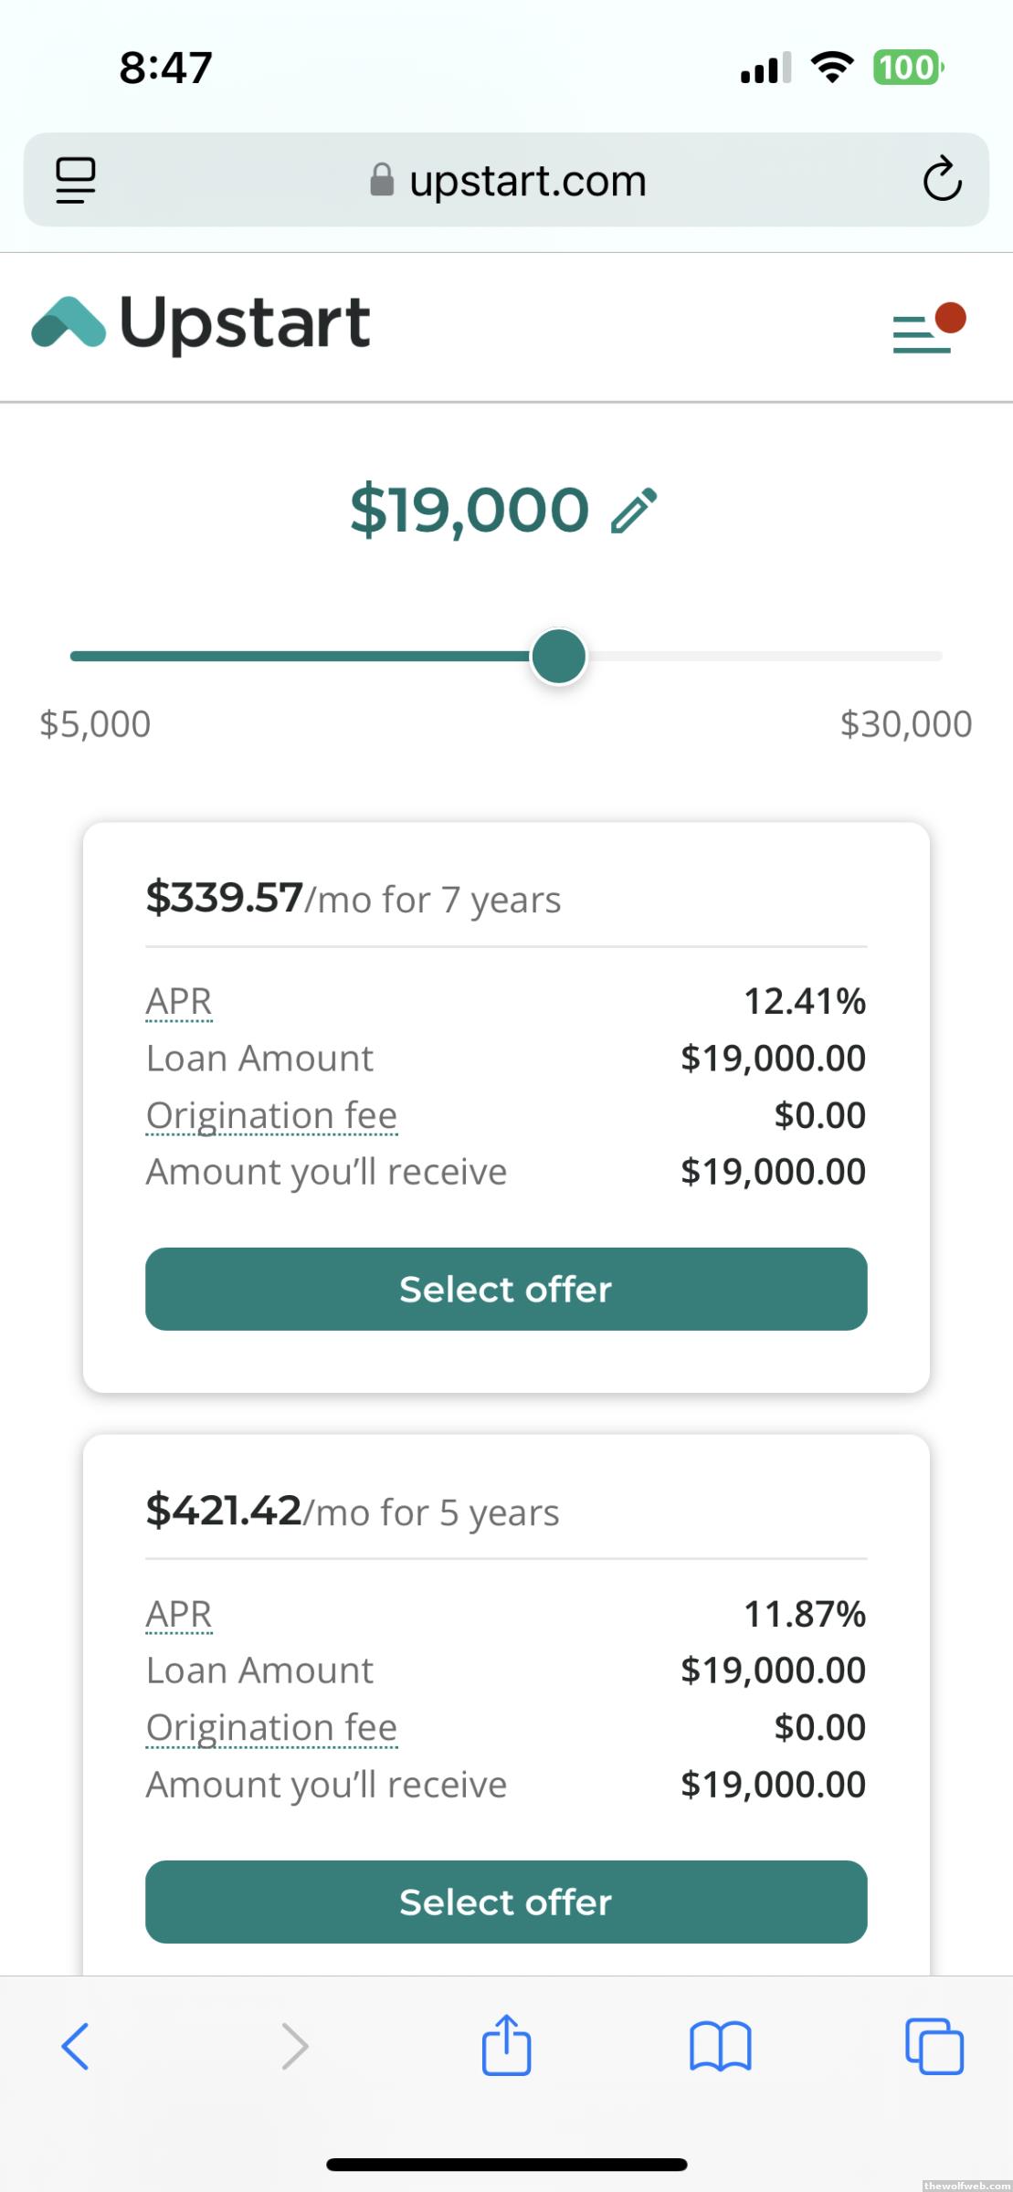Tap the Safari share icon
This screenshot has height=2192, width=1013.
[x=506, y=2045]
